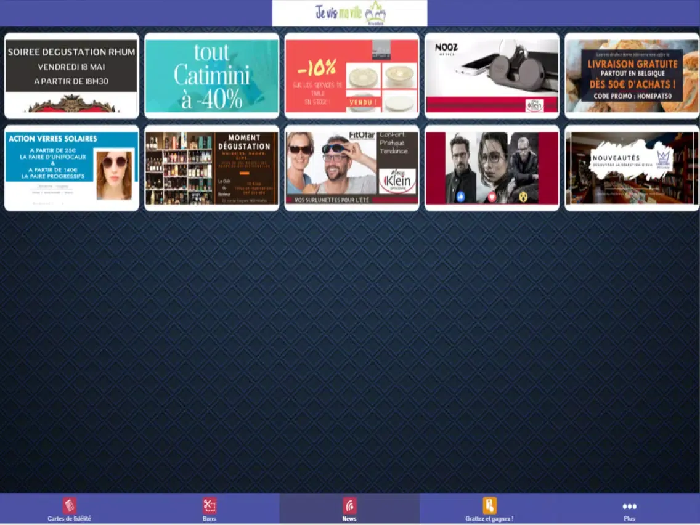Go to Grattez et gagnez ! tab
This screenshot has width=700, height=525.
[x=489, y=519]
